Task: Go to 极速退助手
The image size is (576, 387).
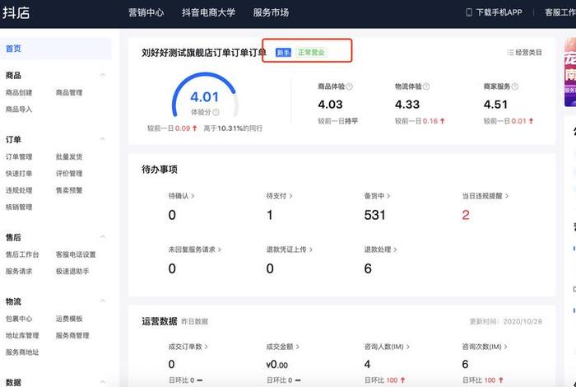Action: coord(72,271)
